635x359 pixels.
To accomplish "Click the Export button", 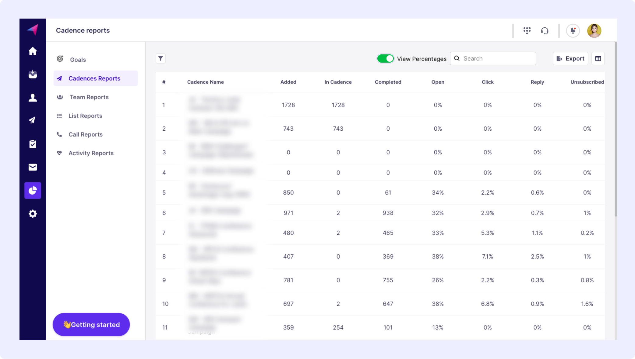I will pyautogui.click(x=570, y=59).
